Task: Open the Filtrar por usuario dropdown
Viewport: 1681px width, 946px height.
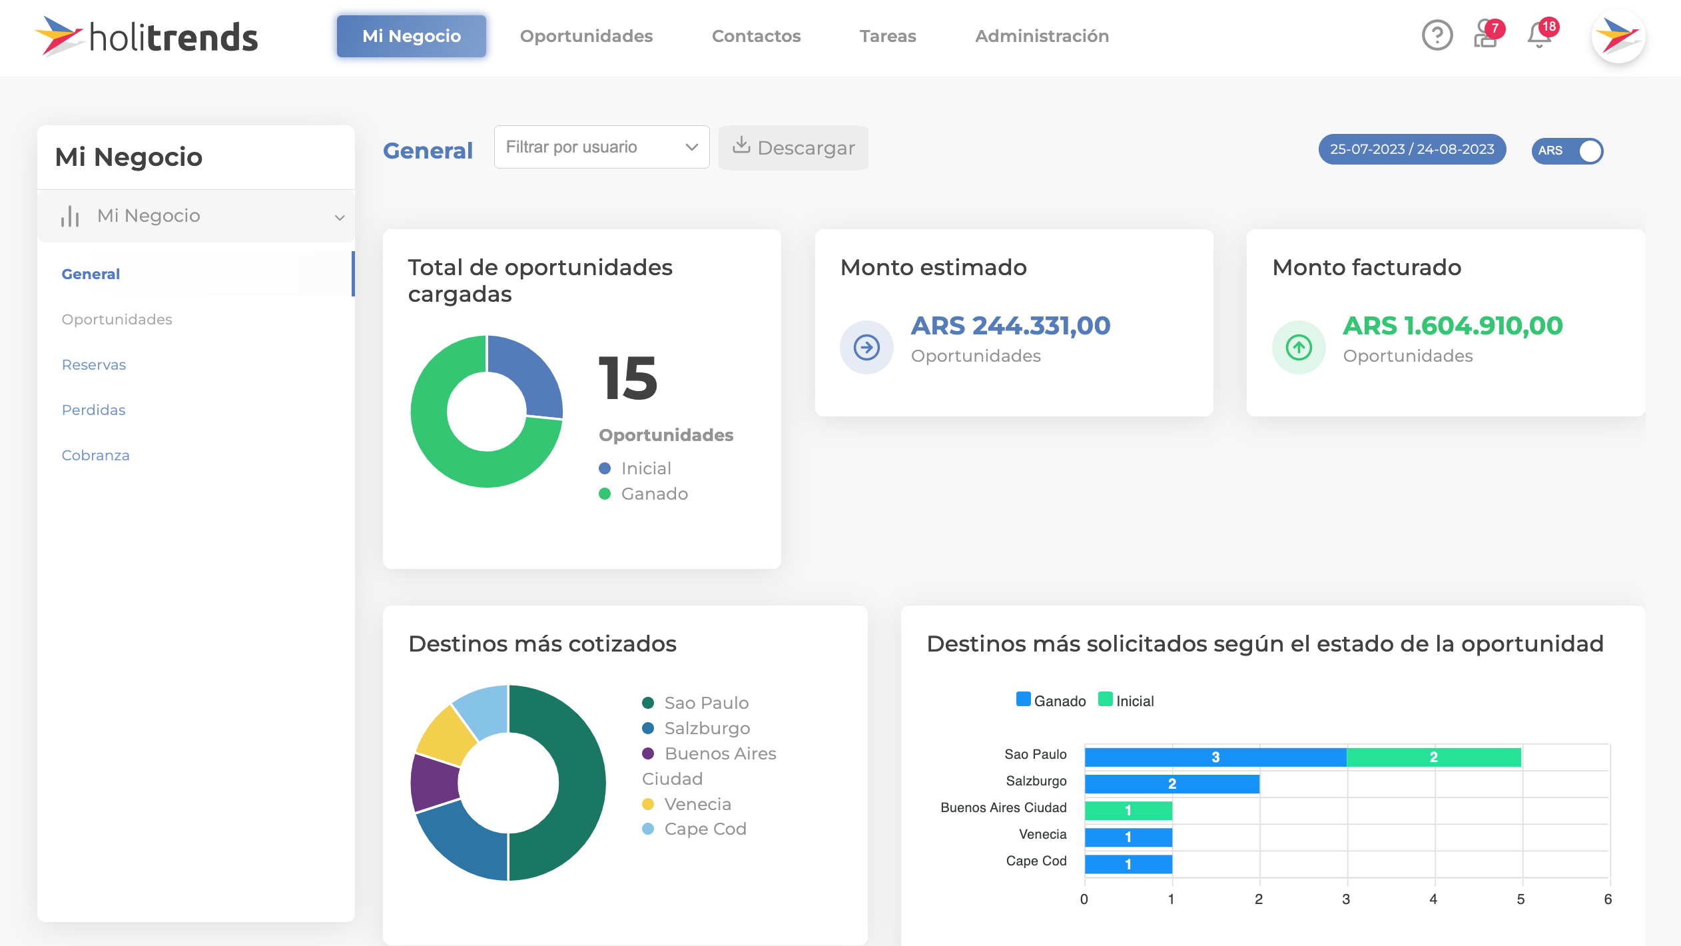Action: [x=602, y=147]
